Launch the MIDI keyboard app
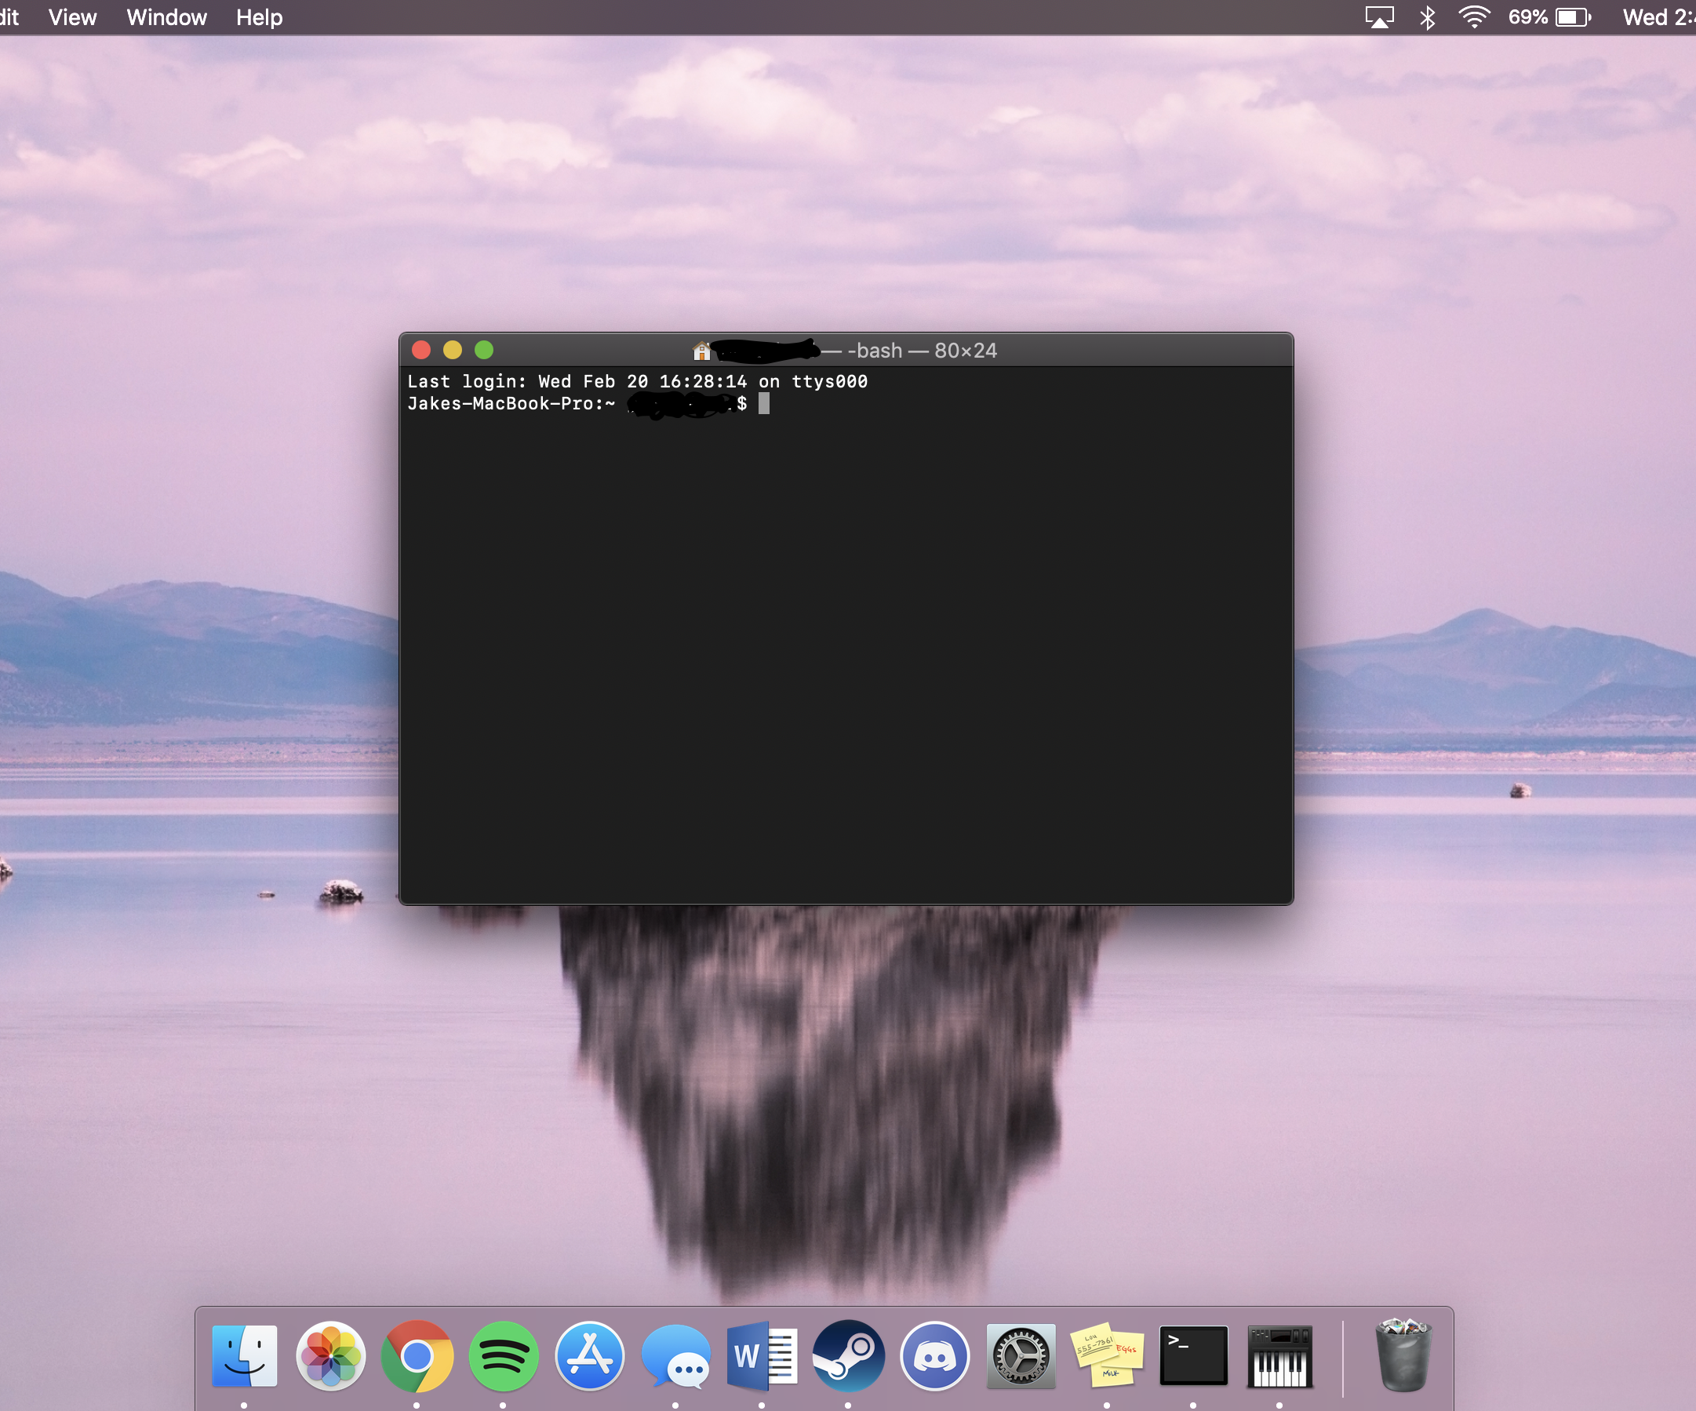 (x=1280, y=1357)
